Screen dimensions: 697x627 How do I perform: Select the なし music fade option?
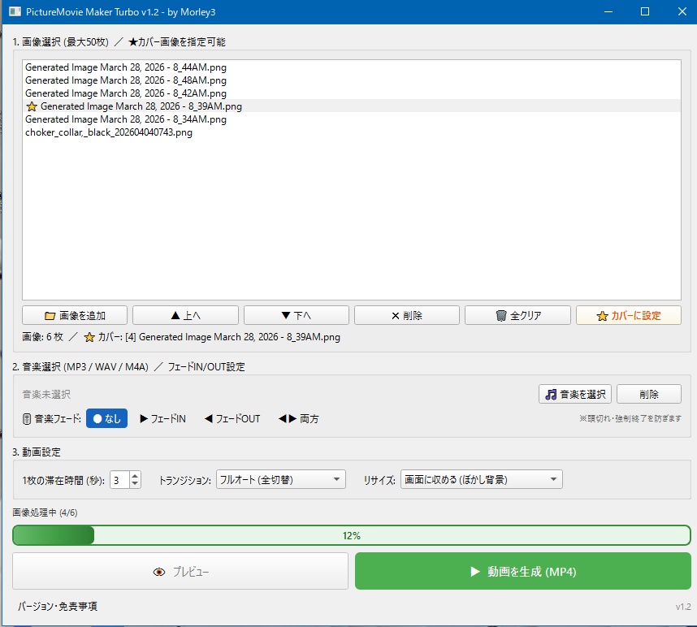(x=106, y=419)
